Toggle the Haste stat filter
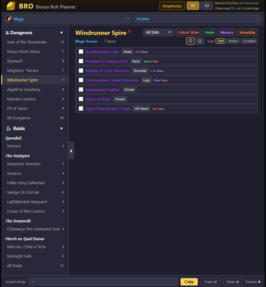The image size is (266, 287). tap(210, 32)
